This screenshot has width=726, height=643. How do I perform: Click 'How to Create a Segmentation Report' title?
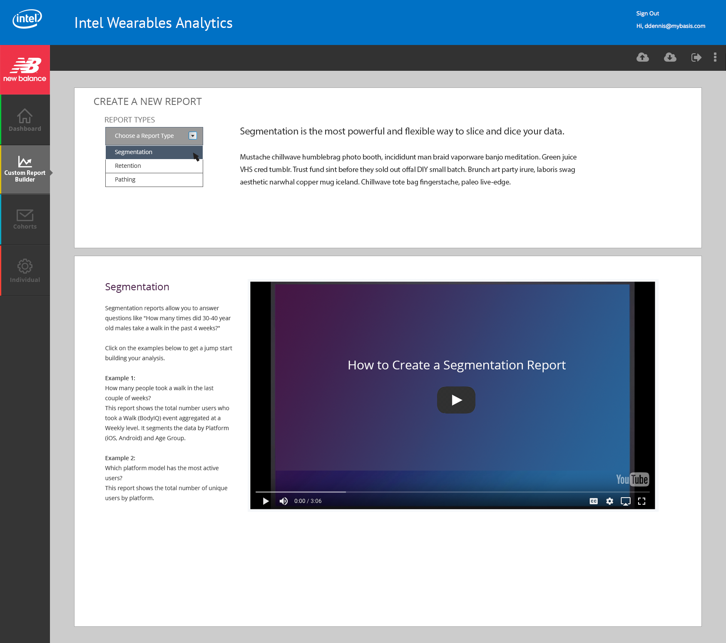tap(457, 365)
